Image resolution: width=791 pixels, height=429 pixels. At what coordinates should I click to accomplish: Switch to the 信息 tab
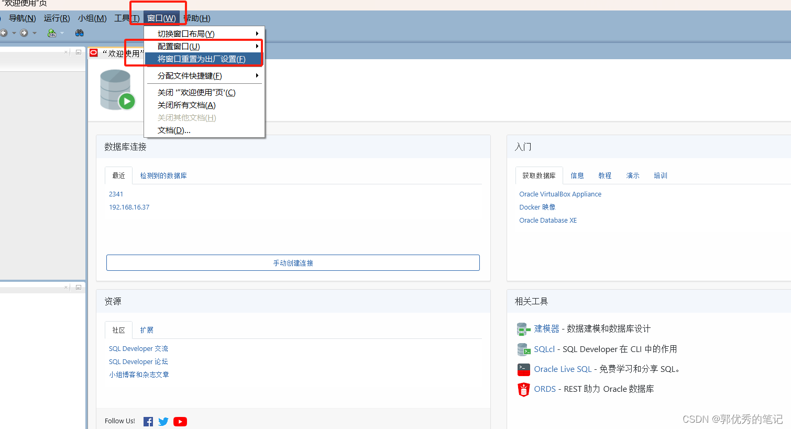577,175
